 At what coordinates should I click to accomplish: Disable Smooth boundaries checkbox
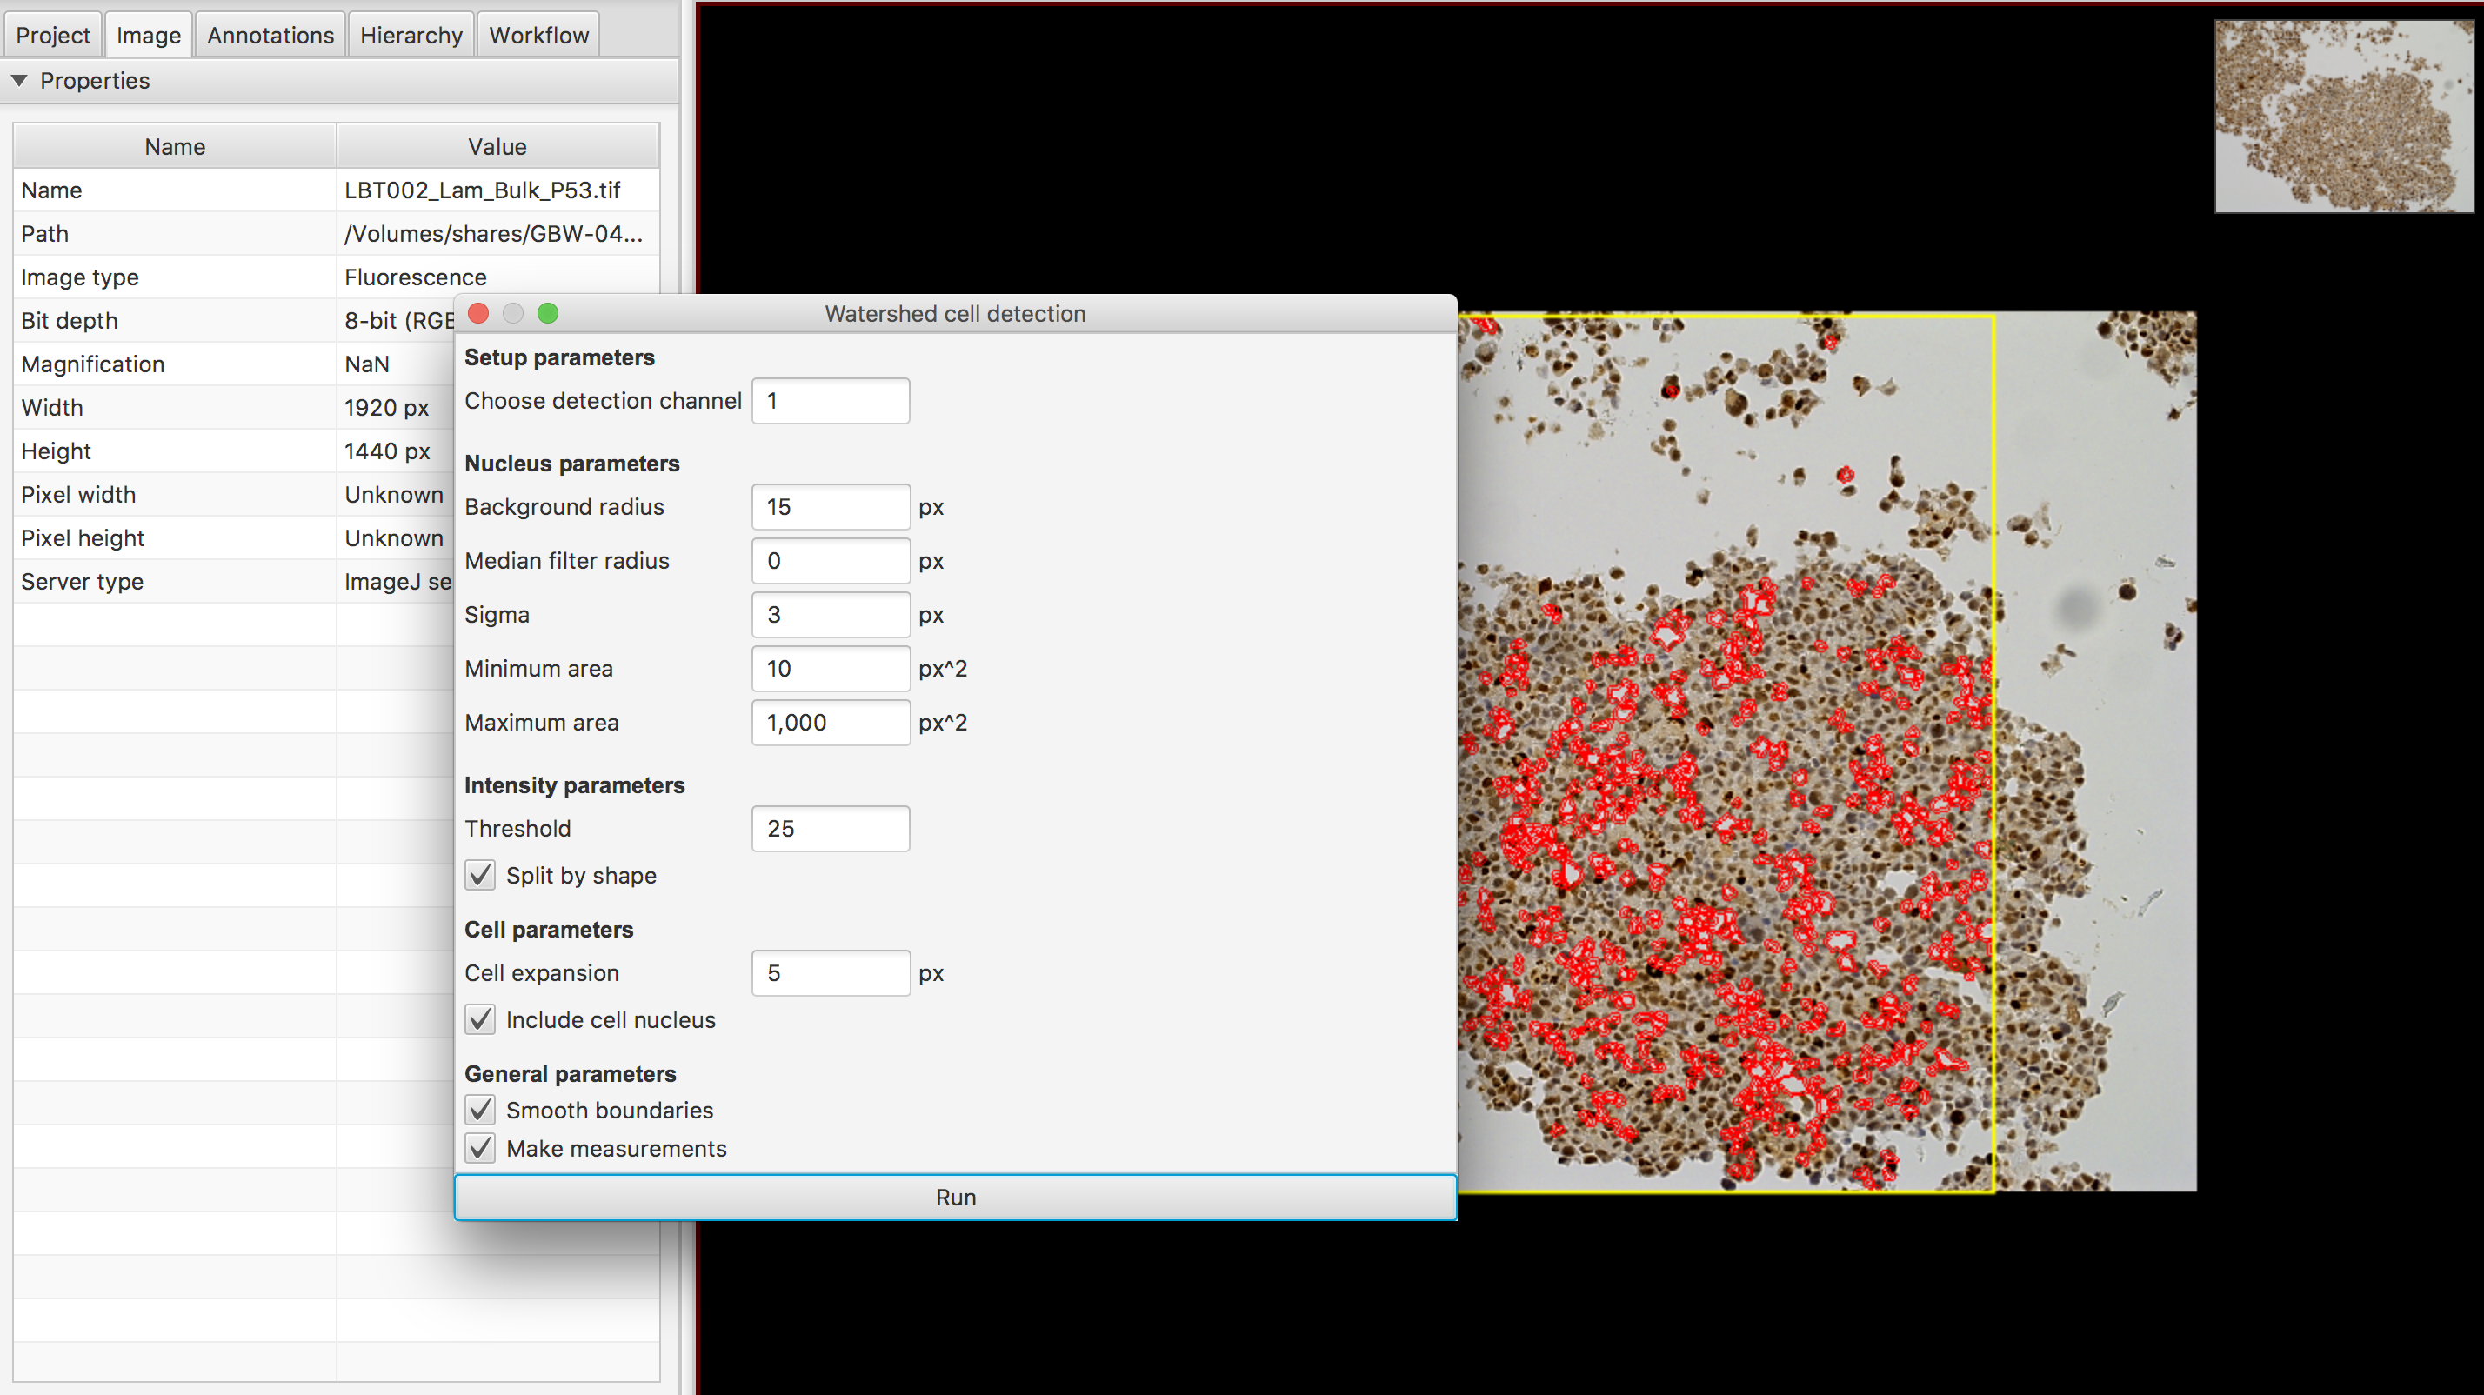click(480, 1111)
